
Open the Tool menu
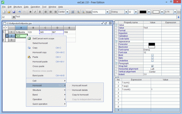[44, 7]
